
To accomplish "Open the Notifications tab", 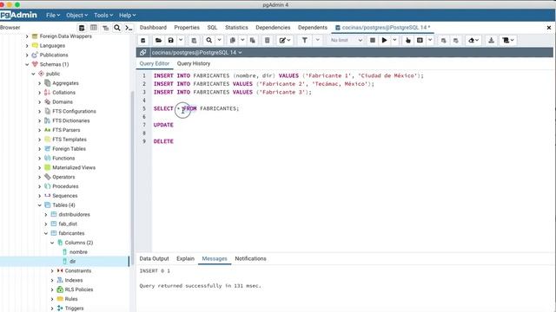I will click(250, 258).
